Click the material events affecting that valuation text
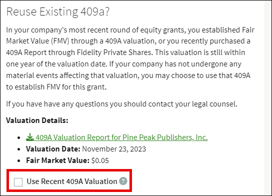Viewport: 272px width, 196px height. (72, 75)
